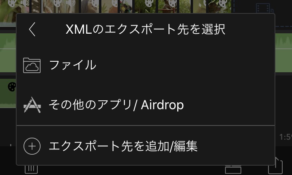Tap the circled plus add-destination icon
This screenshot has width=292, height=175.
click(32, 146)
